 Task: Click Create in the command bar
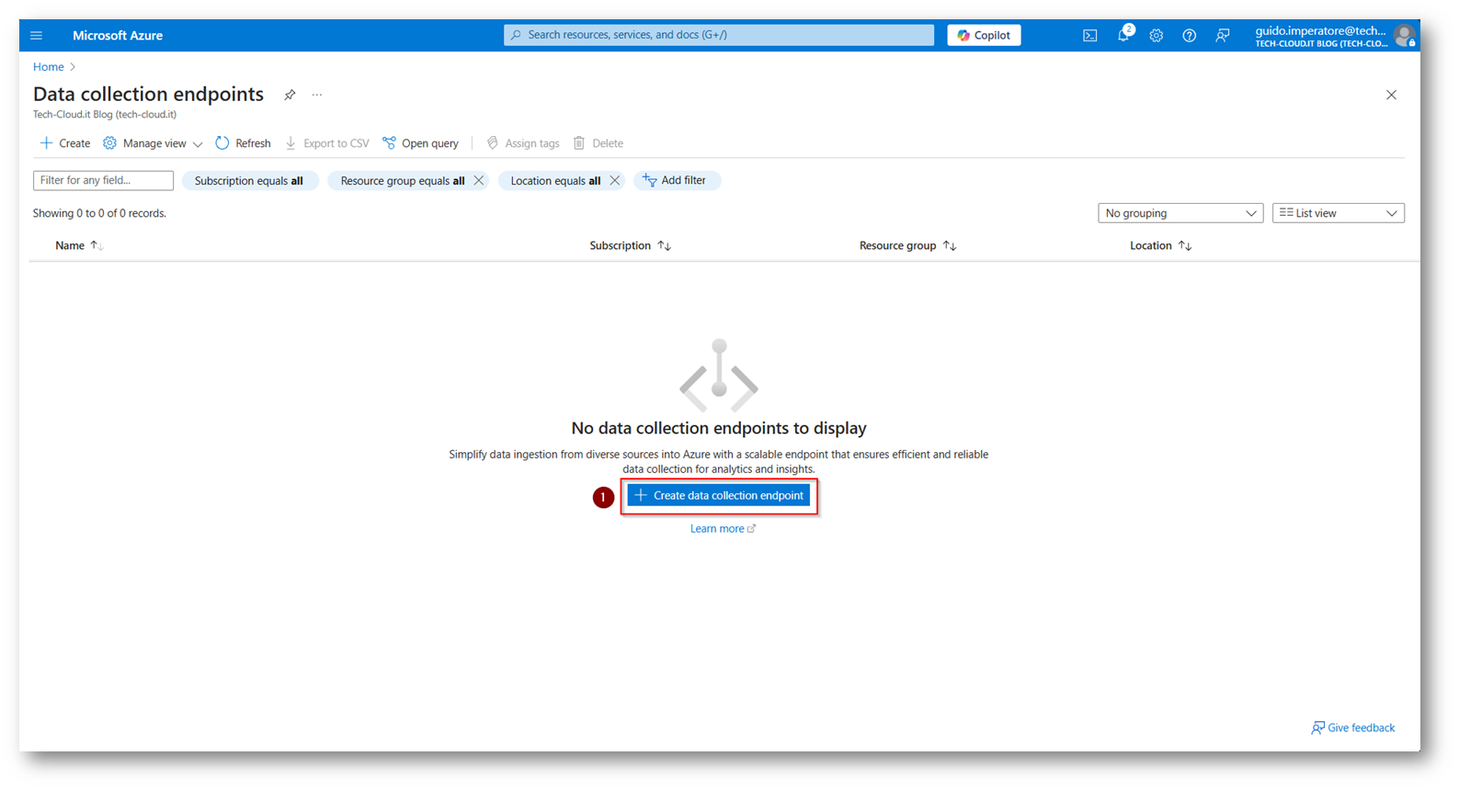pyautogui.click(x=65, y=143)
